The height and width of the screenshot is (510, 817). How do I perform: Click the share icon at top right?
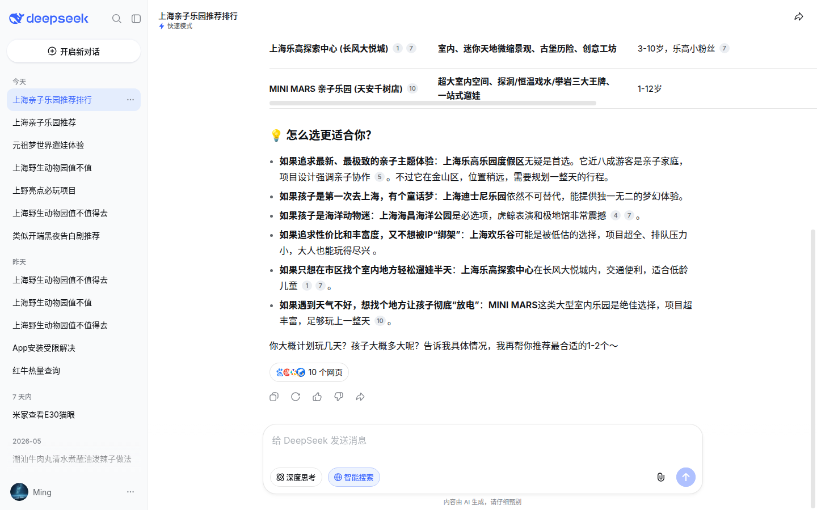(799, 17)
